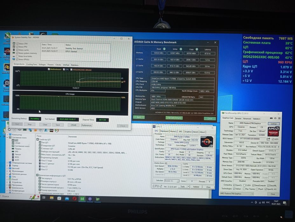The image size is (295, 222).
Task: Click Preferences button in stability test
Action: tap(86, 125)
